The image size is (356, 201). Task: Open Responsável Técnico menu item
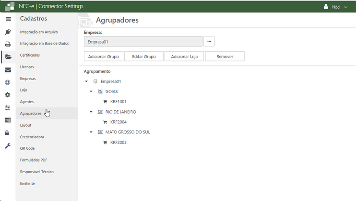tap(37, 172)
